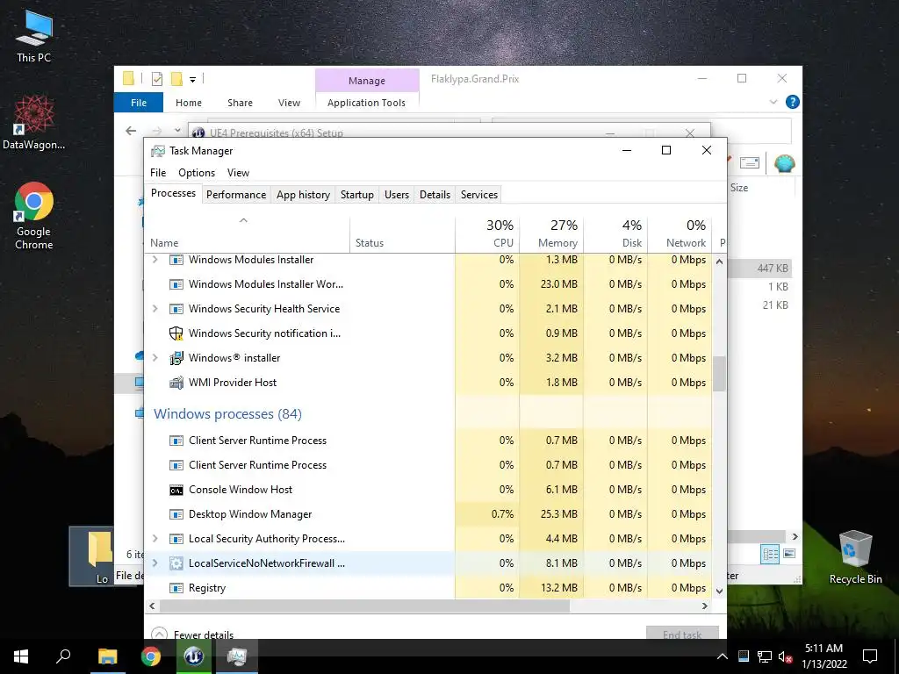Expand LocalServiceNoNetworkFirewall group
899x674 pixels.
(x=155, y=563)
